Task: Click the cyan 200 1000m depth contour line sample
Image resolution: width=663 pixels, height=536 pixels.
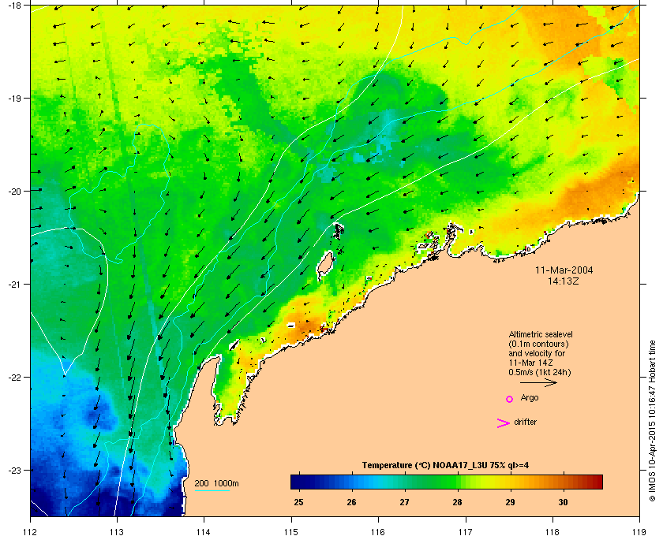Action: pyautogui.click(x=212, y=491)
